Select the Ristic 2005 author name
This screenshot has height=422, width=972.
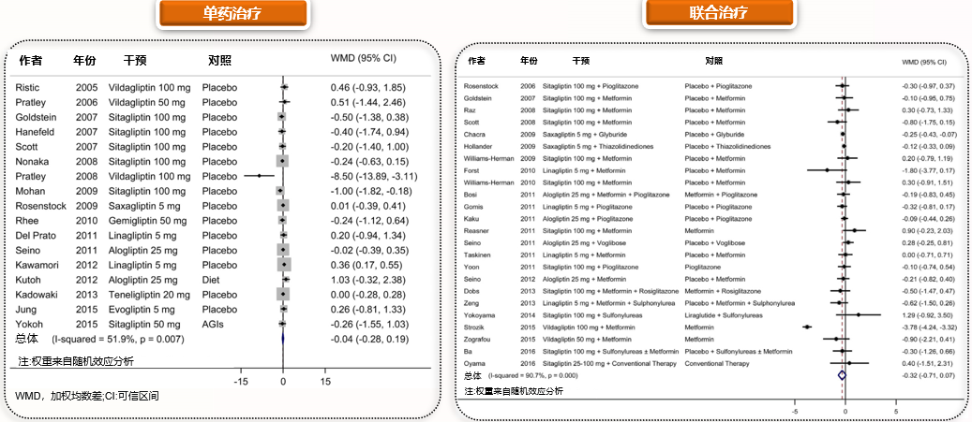click(x=28, y=87)
